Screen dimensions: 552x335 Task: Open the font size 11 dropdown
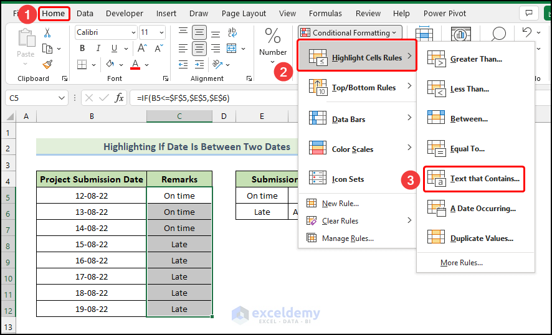pos(161,33)
